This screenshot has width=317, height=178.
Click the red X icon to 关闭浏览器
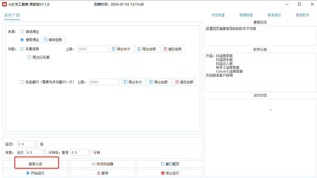94,164
